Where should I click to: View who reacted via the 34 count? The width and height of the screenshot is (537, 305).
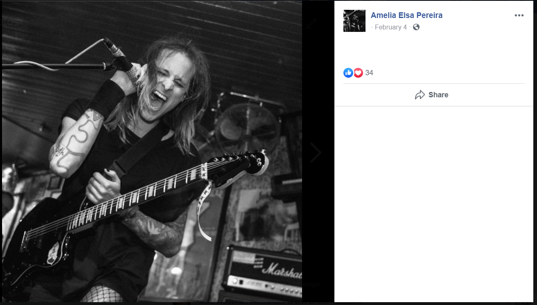[x=369, y=73]
